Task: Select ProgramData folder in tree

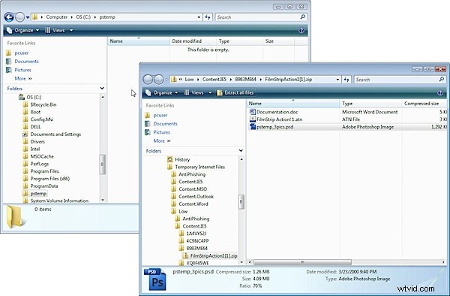Action: (x=44, y=186)
